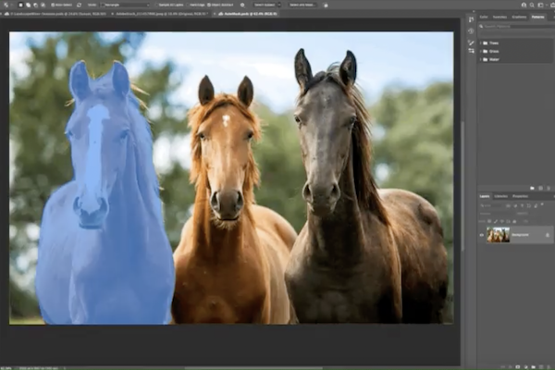Click Create New Pattern icon in Patterns panel
The height and width of the screenshot is (370, 555).
[x=540, y=188]
